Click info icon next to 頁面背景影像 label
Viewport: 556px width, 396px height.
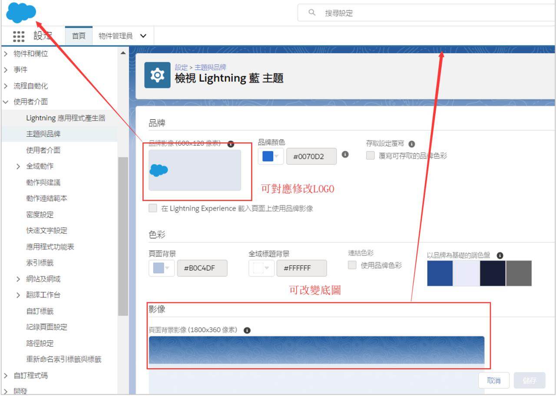(247, 330)
